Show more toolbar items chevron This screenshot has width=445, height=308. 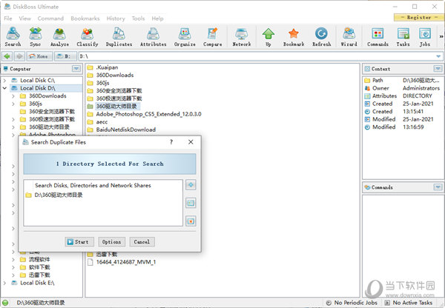[x=441, y=36]
